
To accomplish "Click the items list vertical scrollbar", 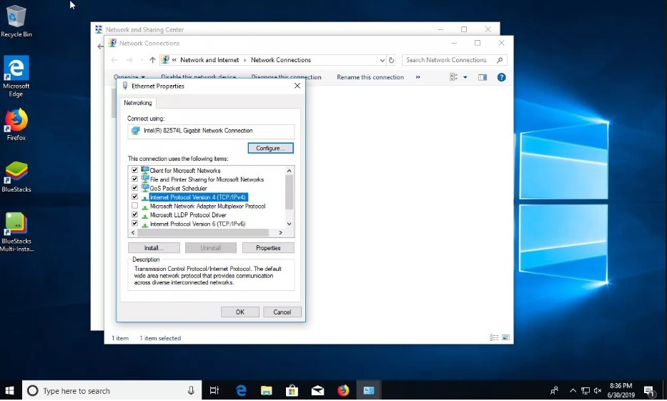I will click(289, 192).
